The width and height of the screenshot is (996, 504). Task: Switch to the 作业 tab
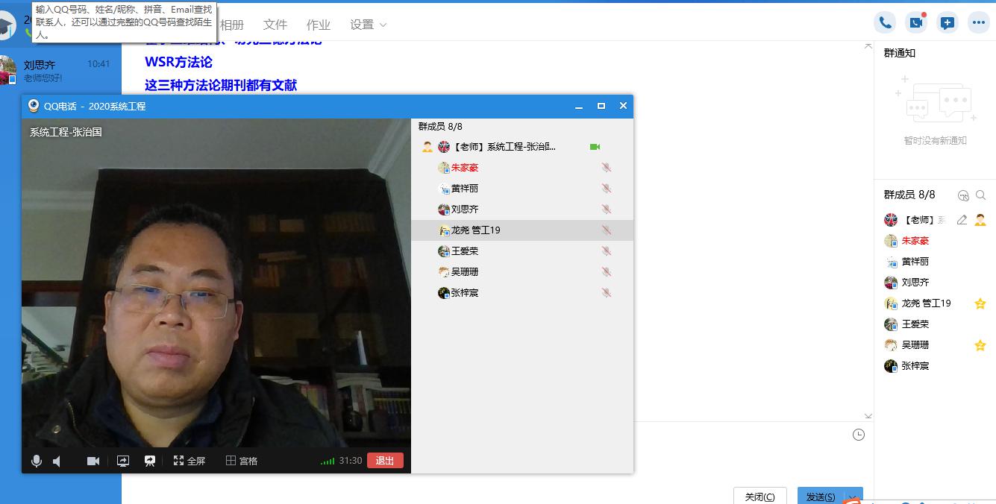click(319, 25)
